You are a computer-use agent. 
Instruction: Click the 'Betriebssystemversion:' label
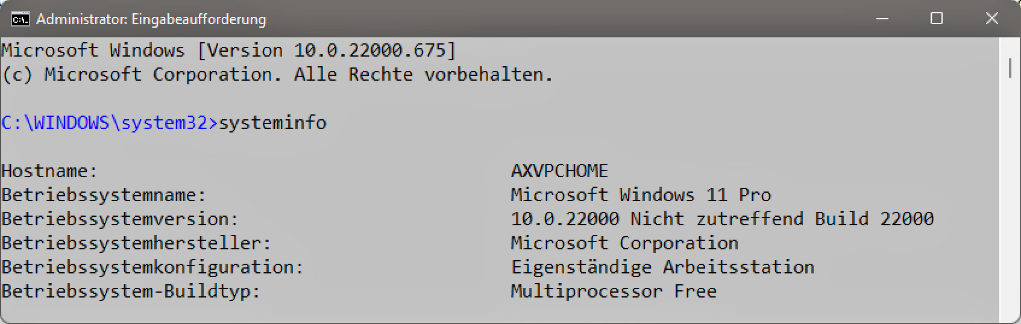click(120, 219)
